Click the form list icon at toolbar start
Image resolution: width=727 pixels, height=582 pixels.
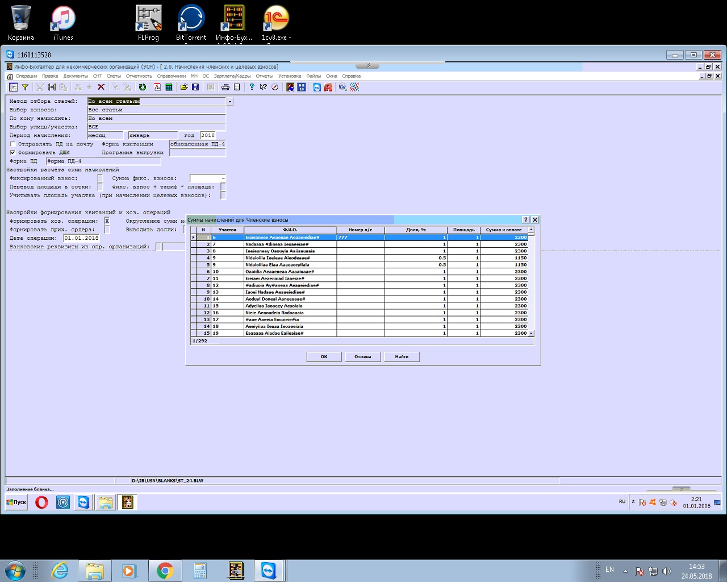coord(14,87)
